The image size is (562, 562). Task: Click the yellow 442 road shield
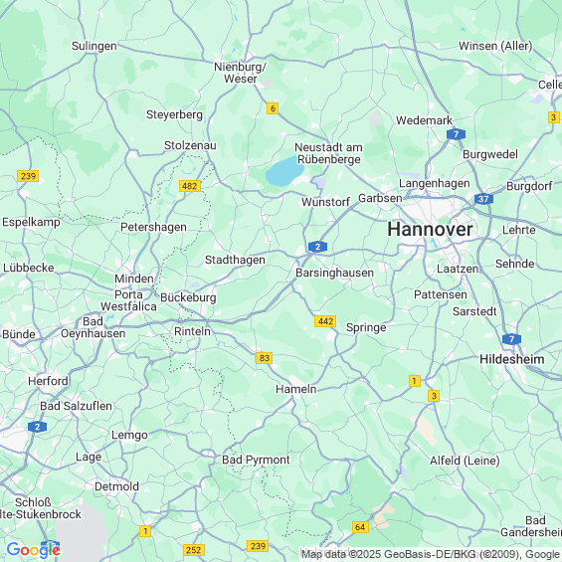pyautogui.click(x=325, y=321)
